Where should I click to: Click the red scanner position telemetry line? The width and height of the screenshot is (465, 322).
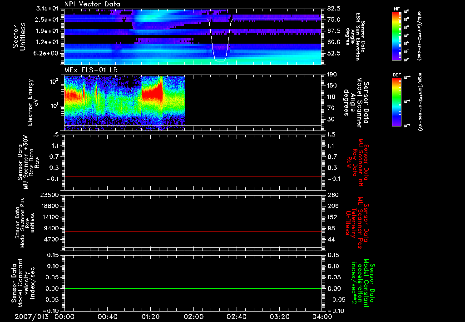click(193, 231)
